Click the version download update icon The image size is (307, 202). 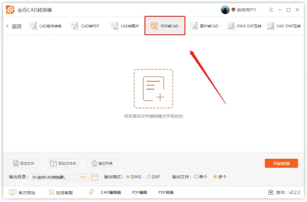click(270, 192)
